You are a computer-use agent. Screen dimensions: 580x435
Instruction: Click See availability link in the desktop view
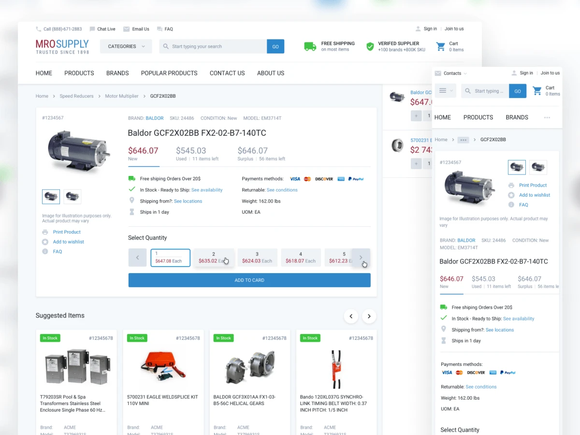[x=207, y=190]
